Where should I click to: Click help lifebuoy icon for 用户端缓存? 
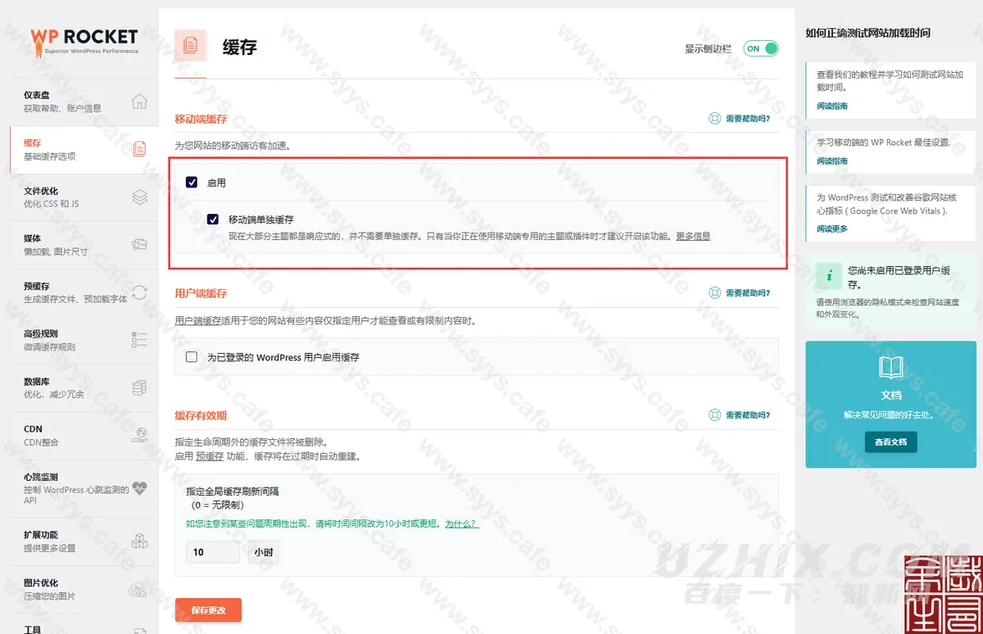714,292
